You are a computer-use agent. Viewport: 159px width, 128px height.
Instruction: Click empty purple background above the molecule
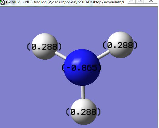pos(81,20)
